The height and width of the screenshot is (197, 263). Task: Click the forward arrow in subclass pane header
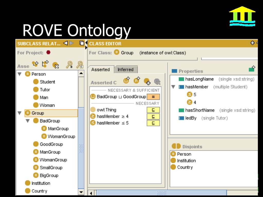(72, 43)
